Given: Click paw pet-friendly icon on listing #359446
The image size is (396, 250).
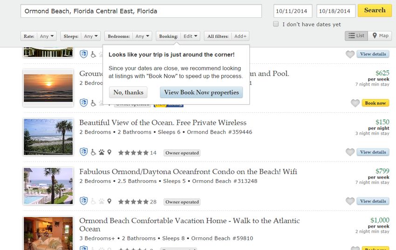Looking at the screenshot, I should click(102, 152).
